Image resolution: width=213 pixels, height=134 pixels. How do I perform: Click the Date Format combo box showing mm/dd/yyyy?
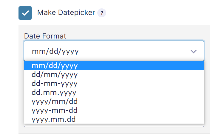coord(114,51)
